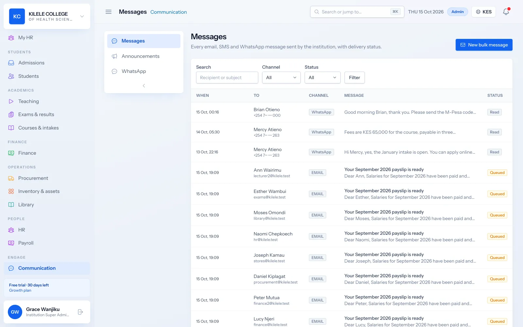Open Inventory & assets

point(47,191)
